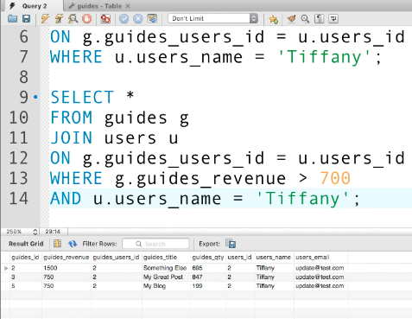Export the recordset with the Export icon
Image resolution: width=412 pixels, height=319 pixels.
(x=231, y=244)
